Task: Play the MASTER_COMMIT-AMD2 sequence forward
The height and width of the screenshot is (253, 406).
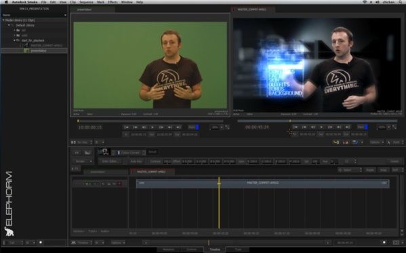Action: click(321, 127)
